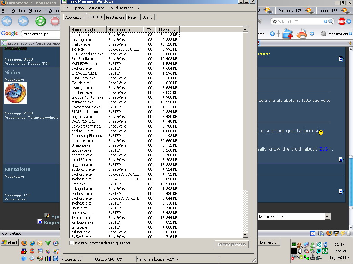Click the green down-triangle quick launch icon

48,243
